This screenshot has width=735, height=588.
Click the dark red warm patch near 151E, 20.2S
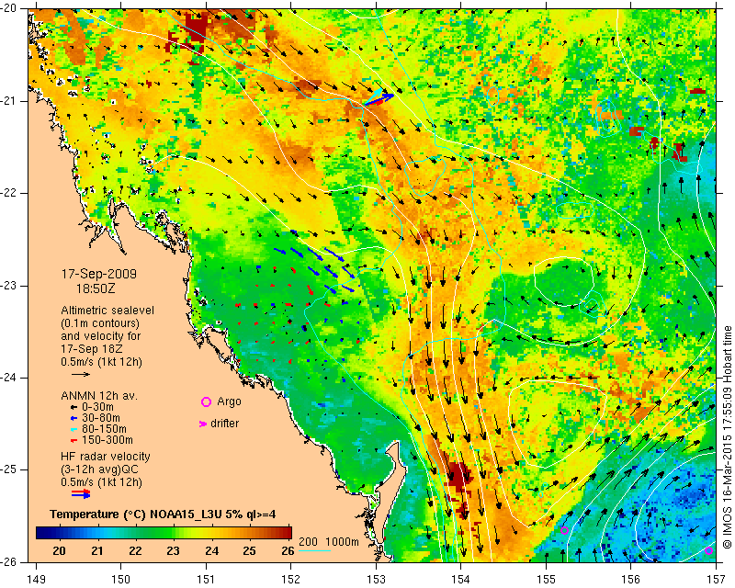click(196, 28)
